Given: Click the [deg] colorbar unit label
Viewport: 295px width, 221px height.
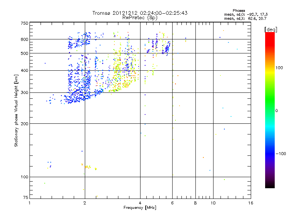Looking at the screenshot, I should 270,29.
